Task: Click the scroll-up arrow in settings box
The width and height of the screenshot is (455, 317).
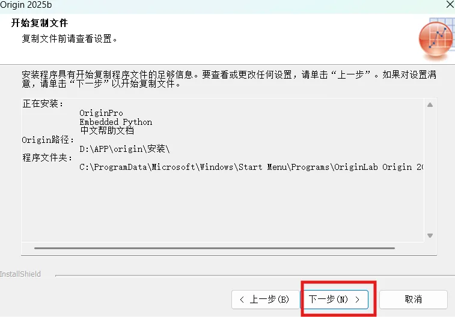Action: point(430,105)
